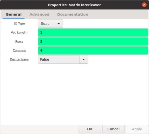Open the IO Type float dropdown
The height and width of the screenshot is (134, 149).
[x=50, y=24]
